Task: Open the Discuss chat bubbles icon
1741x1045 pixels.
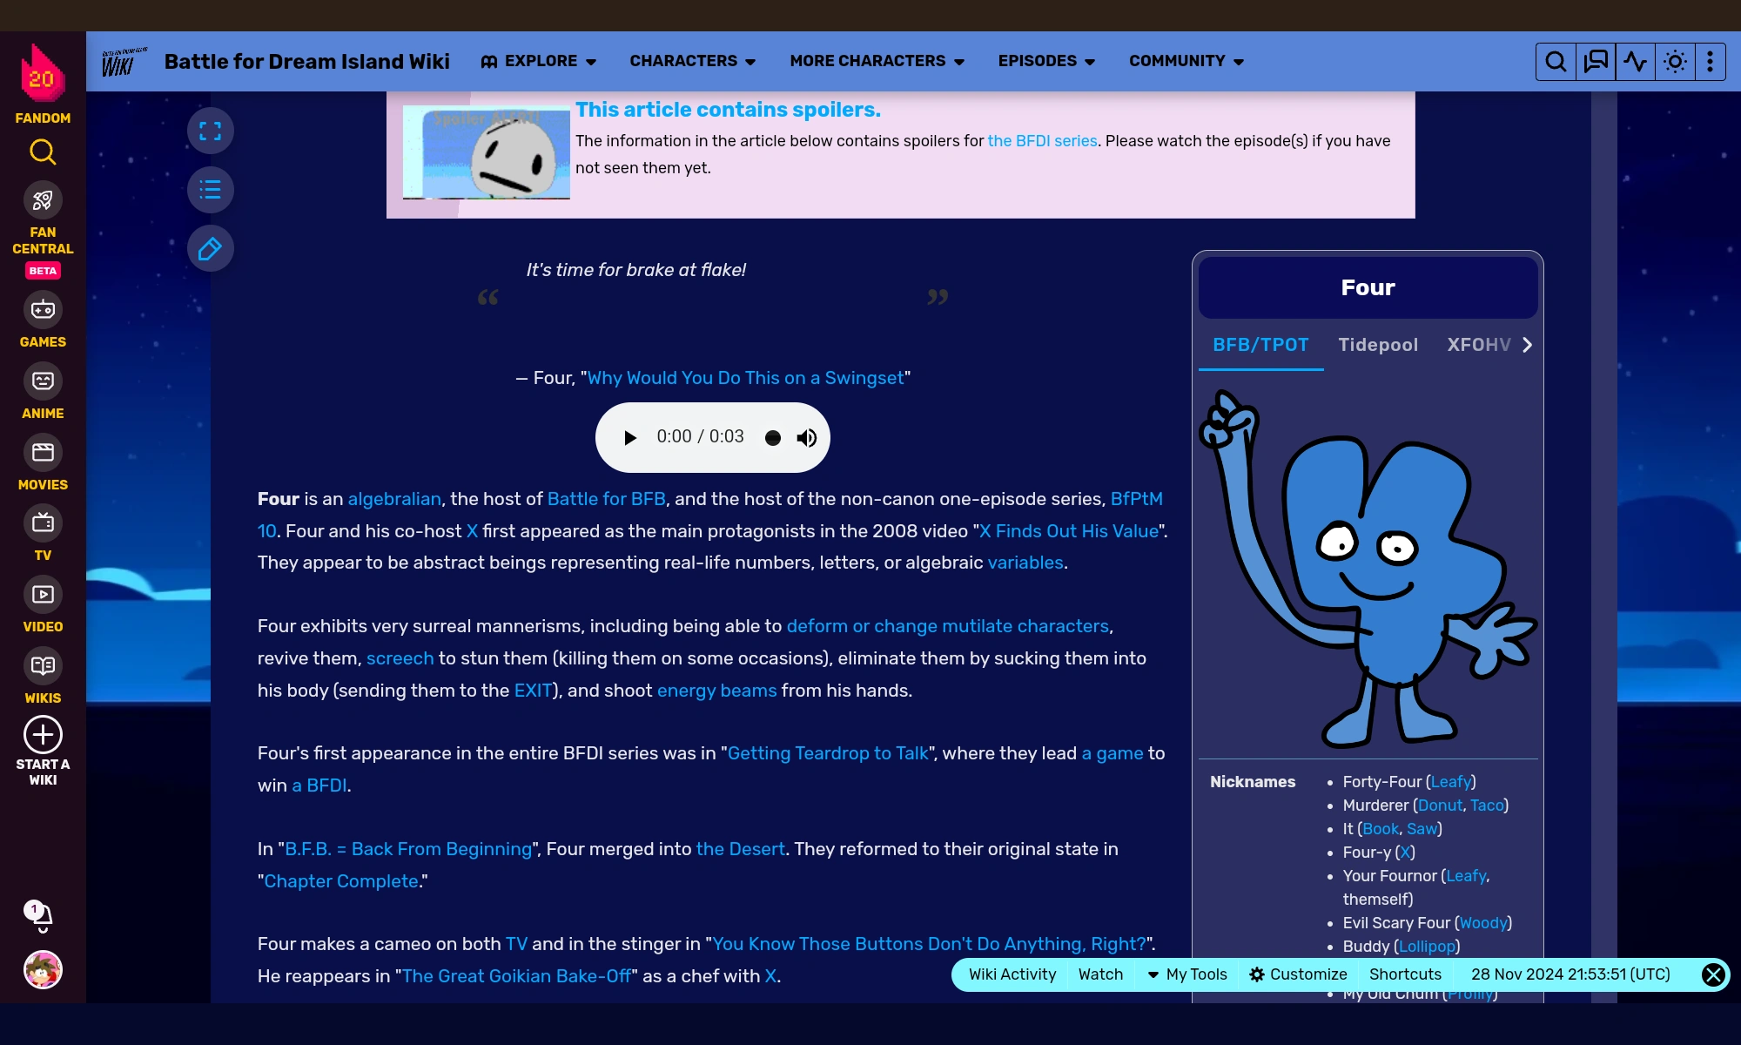Action: point(1596,62)
